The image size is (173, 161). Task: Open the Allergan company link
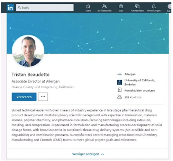130,74
